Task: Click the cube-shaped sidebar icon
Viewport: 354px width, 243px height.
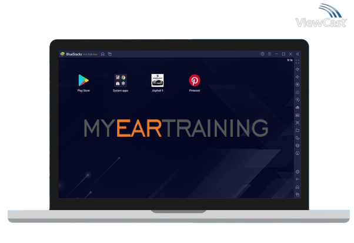Action: 298,146
